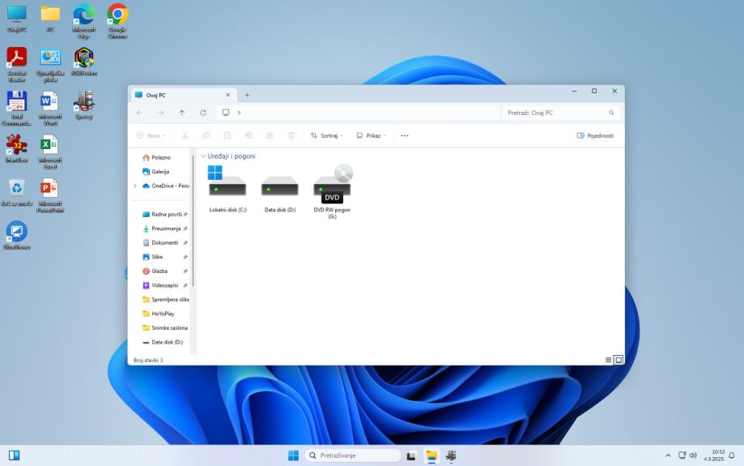Open Preuzimanja in sidebar
Screen dimensions: 744x466
164,229
